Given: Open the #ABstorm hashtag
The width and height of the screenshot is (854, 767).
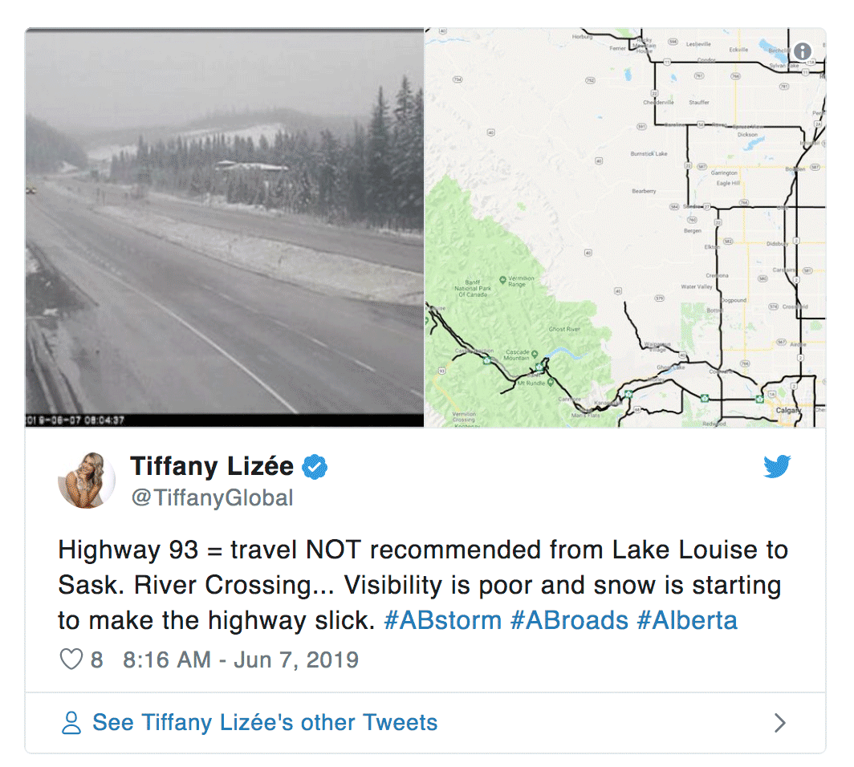Looking at the screenshot, I should pos(443,620).
